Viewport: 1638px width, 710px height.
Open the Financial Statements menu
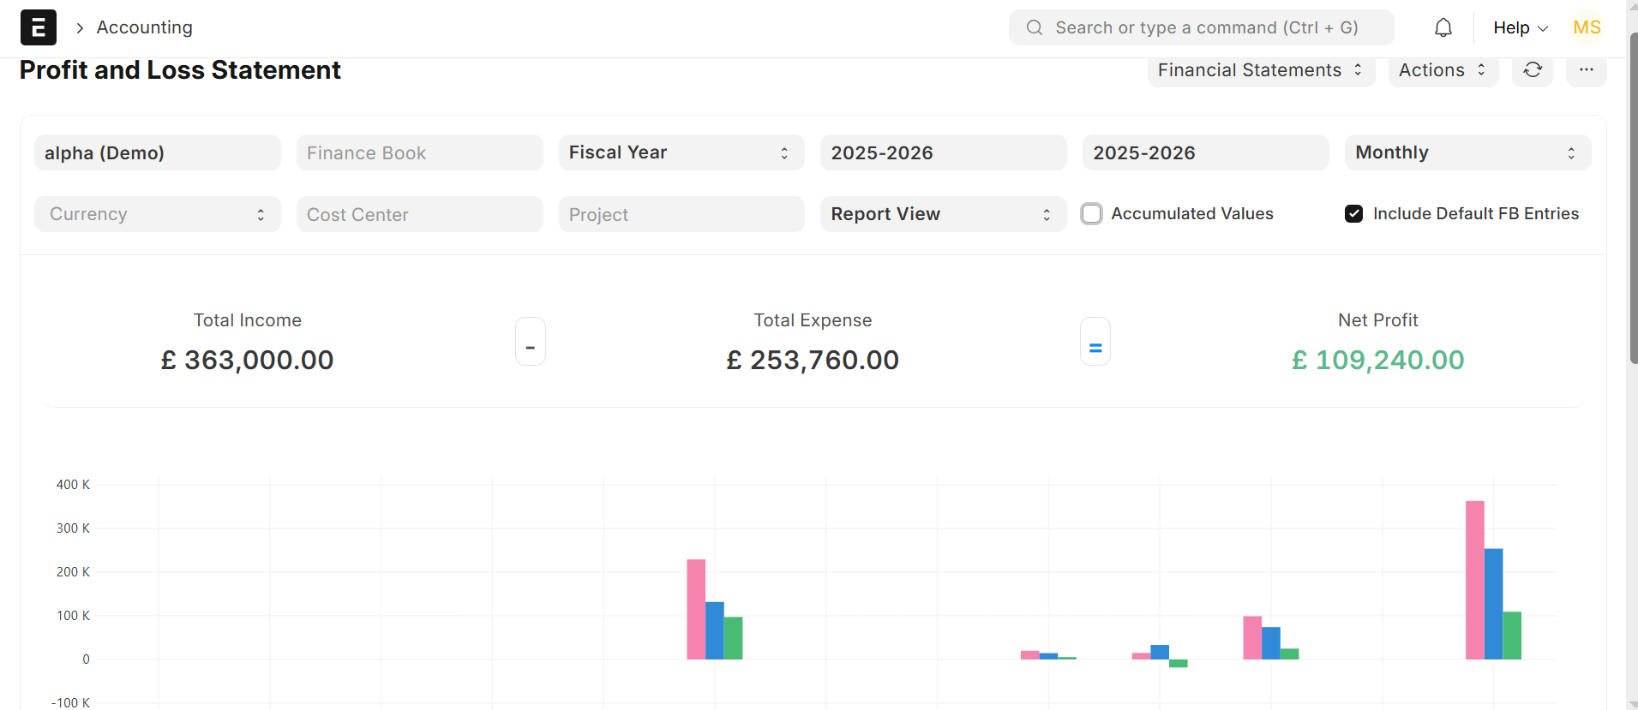point(1260,70)
